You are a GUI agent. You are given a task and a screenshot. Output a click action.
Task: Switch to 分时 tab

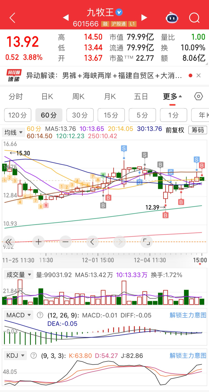pos(16,96)
